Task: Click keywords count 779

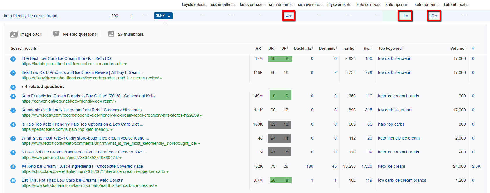Action: (x=369, y=72)
